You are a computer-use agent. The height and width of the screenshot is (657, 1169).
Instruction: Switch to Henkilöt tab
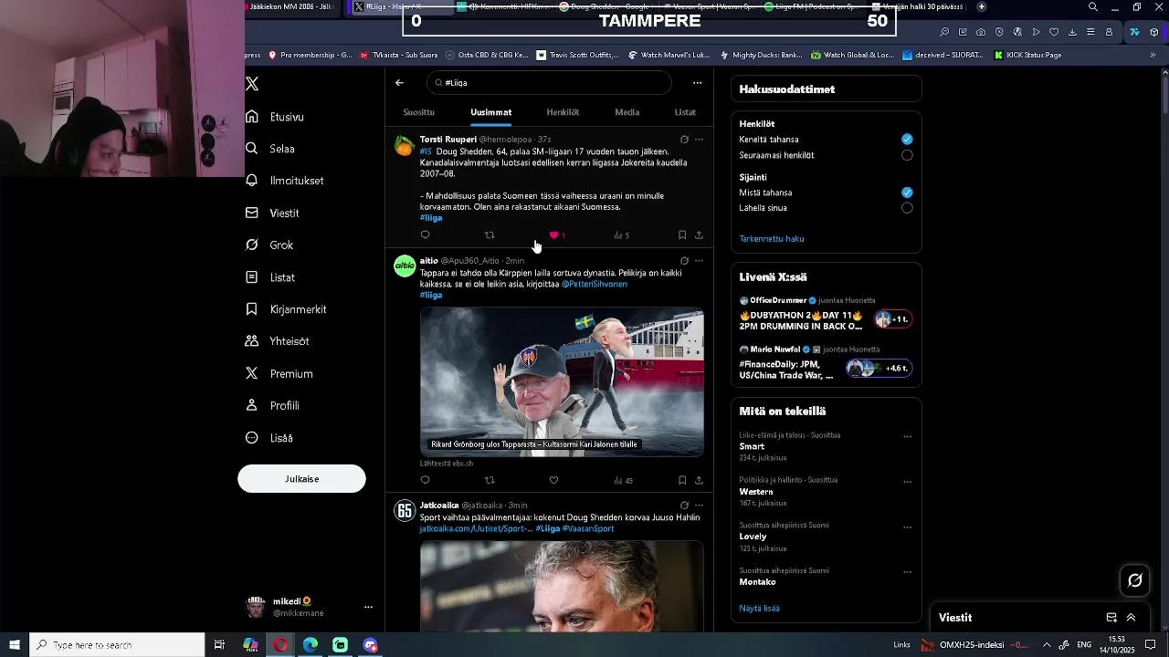(x=563, y=112)
